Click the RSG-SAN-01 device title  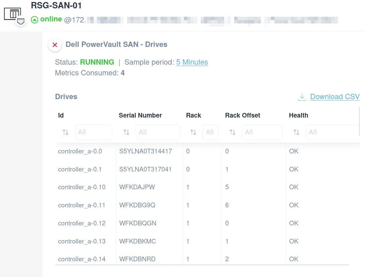(x=56, y=6)
